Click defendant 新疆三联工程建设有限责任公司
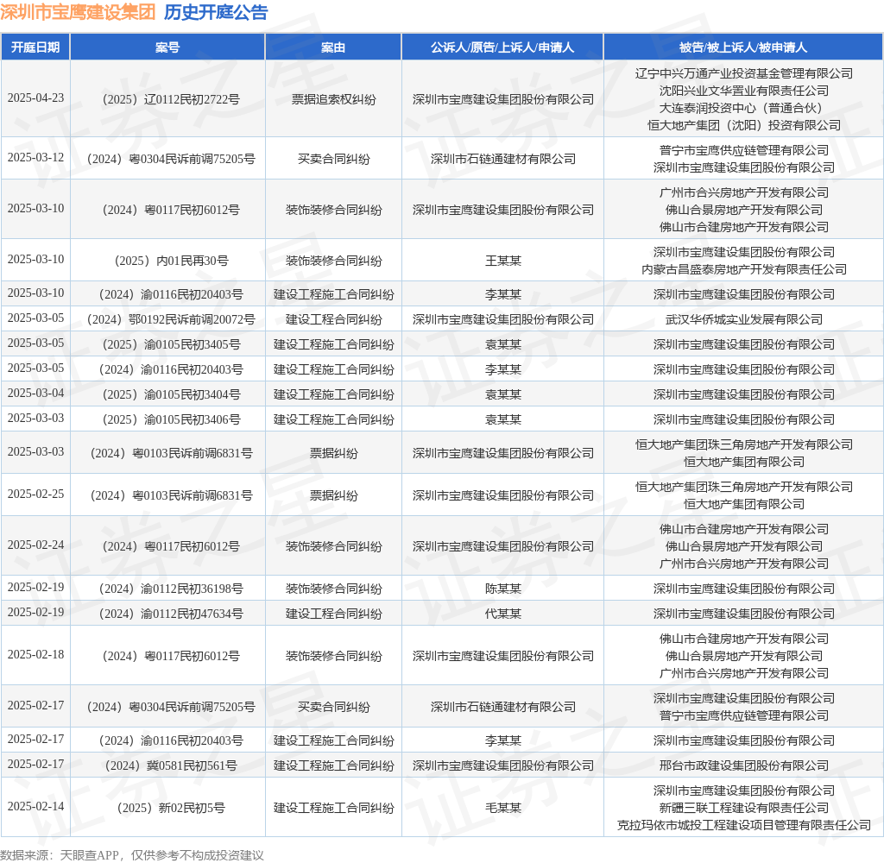Image resolution: width=884 pixels, height=863 pixels. [x=743, y=808]
